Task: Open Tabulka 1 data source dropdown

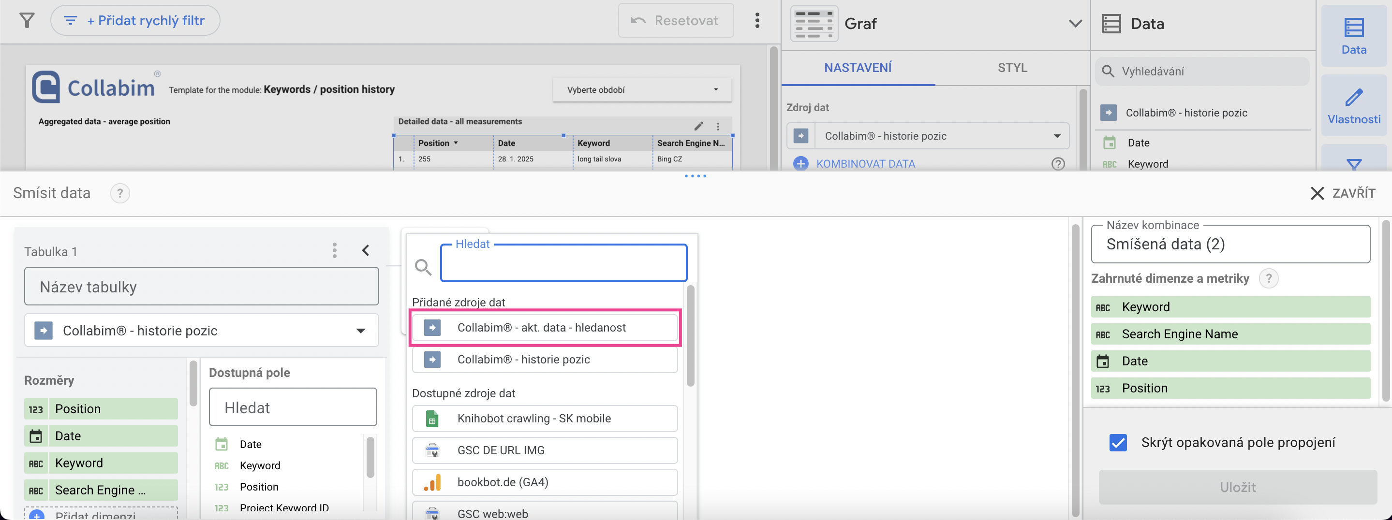Action: pos(201,331)
